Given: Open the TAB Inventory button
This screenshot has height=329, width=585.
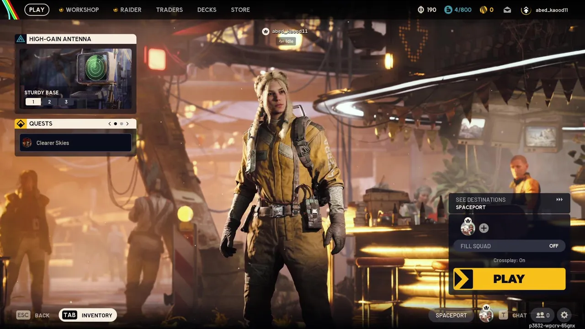Looking at the screenshot, I should pyautogui.click(x=88, y=315).
